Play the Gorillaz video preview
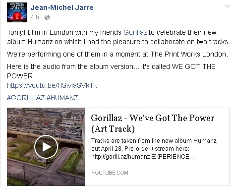Screen dimensions: 233x189 tap(46, 147)
